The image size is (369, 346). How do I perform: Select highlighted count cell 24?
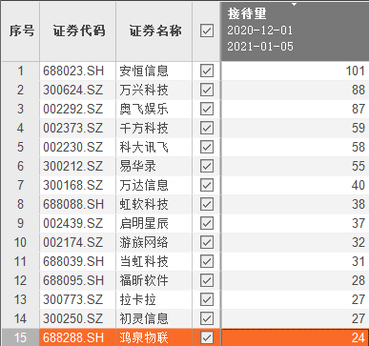point(296,337)
